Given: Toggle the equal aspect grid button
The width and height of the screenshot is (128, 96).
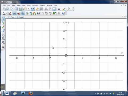Looking at the screenshot, I should [x=14, y=13].
